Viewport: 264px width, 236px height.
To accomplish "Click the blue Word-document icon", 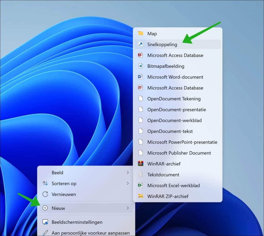I will click(x=141, y=77).
